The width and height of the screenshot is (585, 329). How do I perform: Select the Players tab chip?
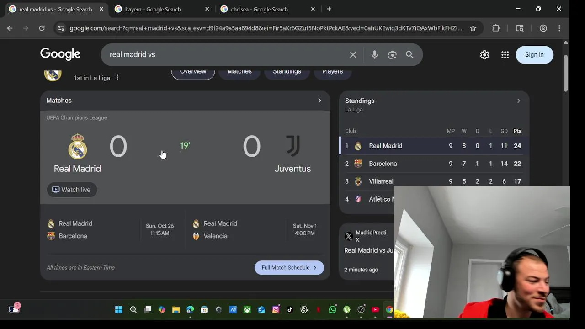click(x=333, y=73)
